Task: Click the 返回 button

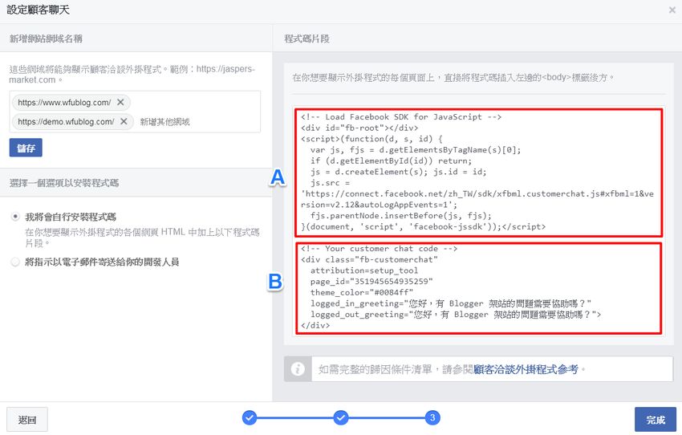Action: (27, 420)
